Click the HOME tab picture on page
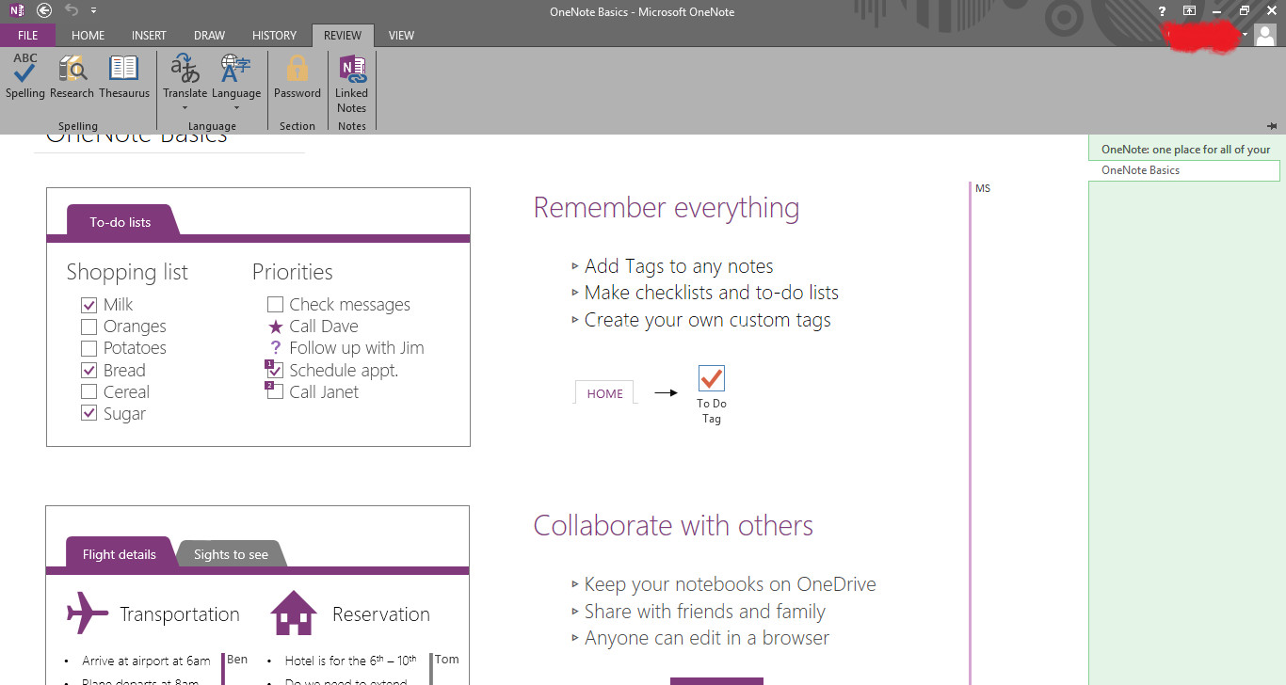The height and width of the screenshot is (685, 1286). 604,393
